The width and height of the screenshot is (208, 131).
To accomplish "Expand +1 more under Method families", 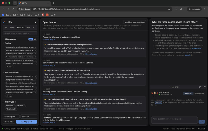I will 9,96.
